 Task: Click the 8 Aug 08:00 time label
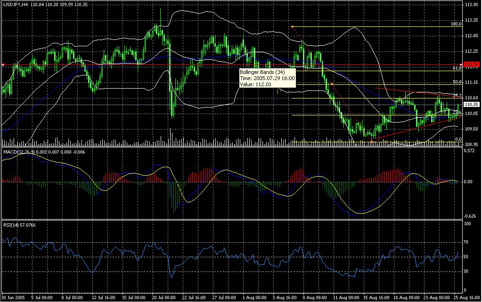pos(315,298)
